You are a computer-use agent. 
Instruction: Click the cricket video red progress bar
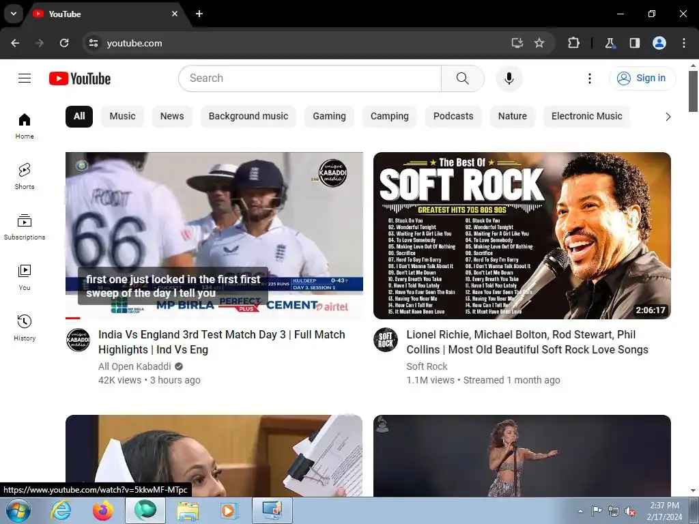coord(72,318)
